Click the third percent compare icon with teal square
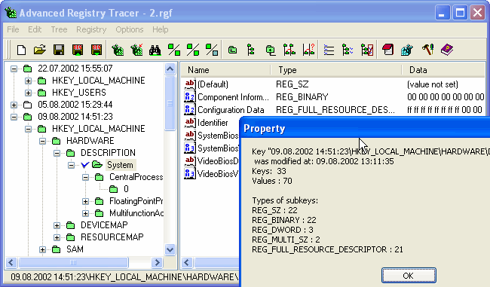 click(x=212, y=50)
